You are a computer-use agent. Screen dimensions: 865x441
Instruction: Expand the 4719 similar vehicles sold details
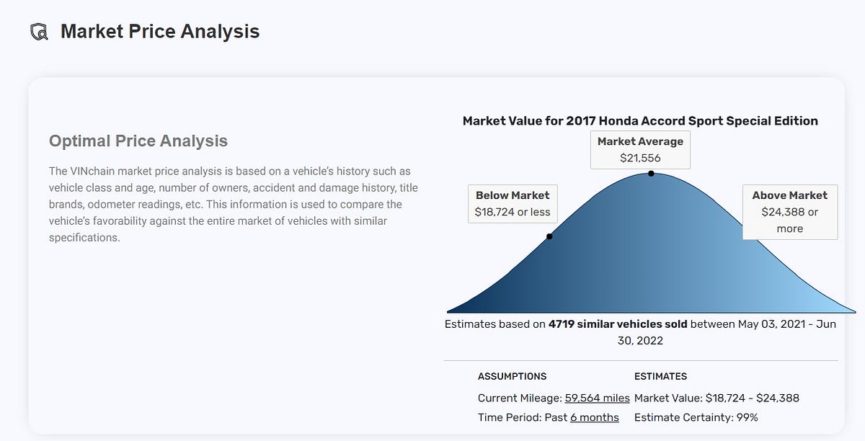pyautogui.click(x=617, y=324)
